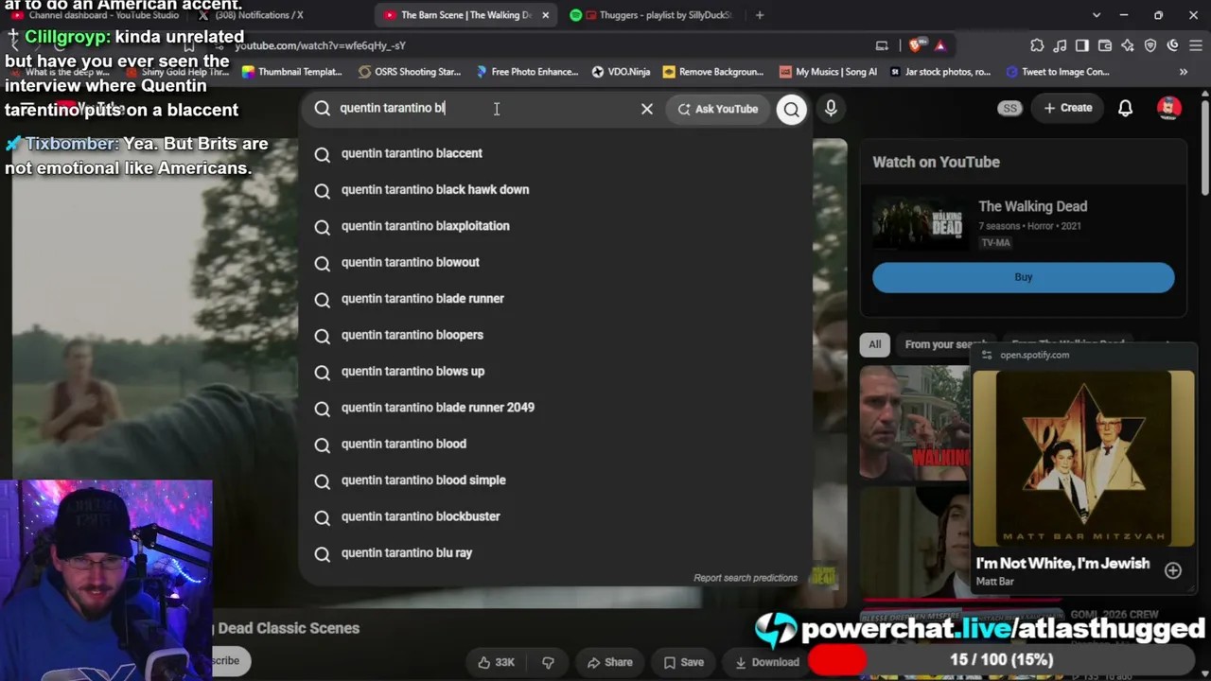
Task: Open the Brave hamburger main menu
Action: (1196, 45)
